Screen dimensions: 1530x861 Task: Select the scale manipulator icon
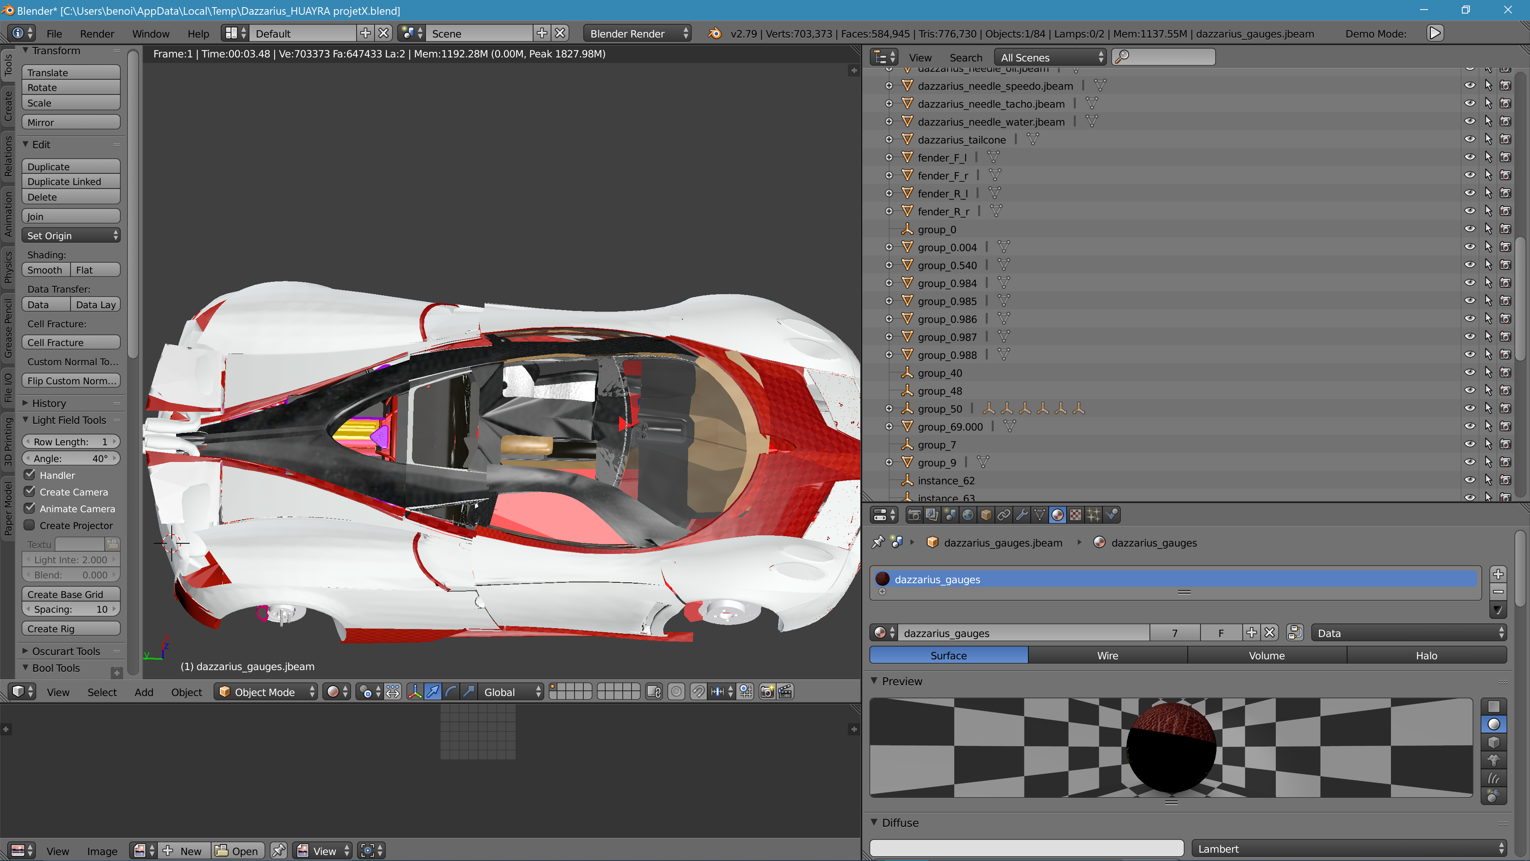point(469,692)
